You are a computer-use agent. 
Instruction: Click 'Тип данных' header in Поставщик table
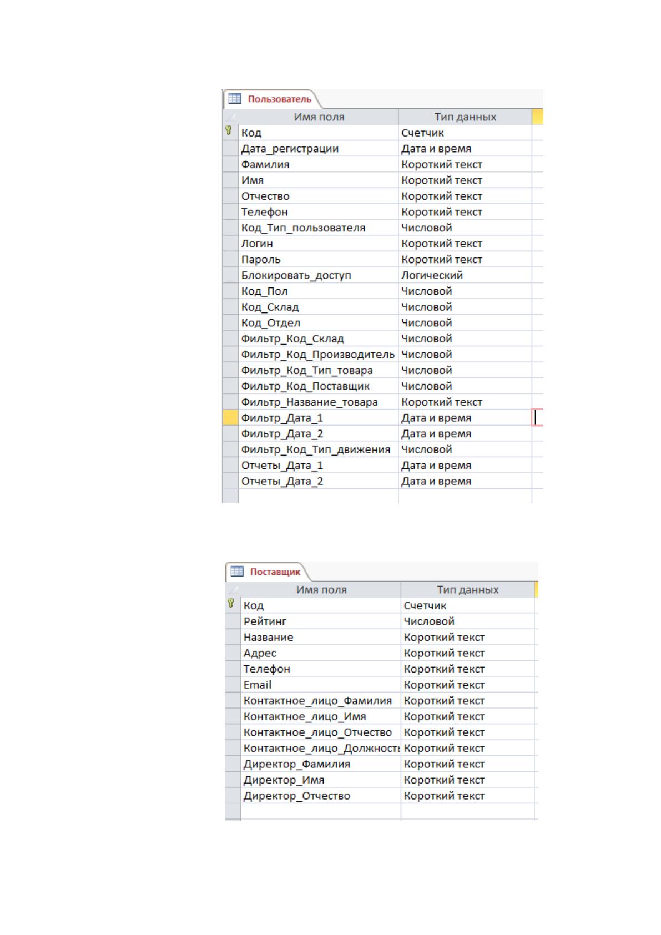[467, 589]
